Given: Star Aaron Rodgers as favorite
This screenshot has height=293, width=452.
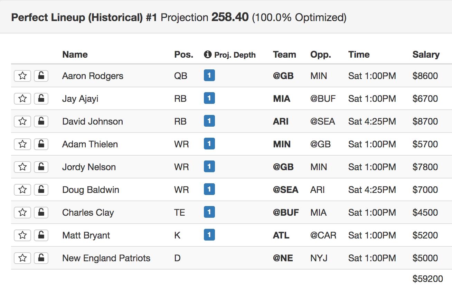Looking at the screenshot, I should [22, 76].
